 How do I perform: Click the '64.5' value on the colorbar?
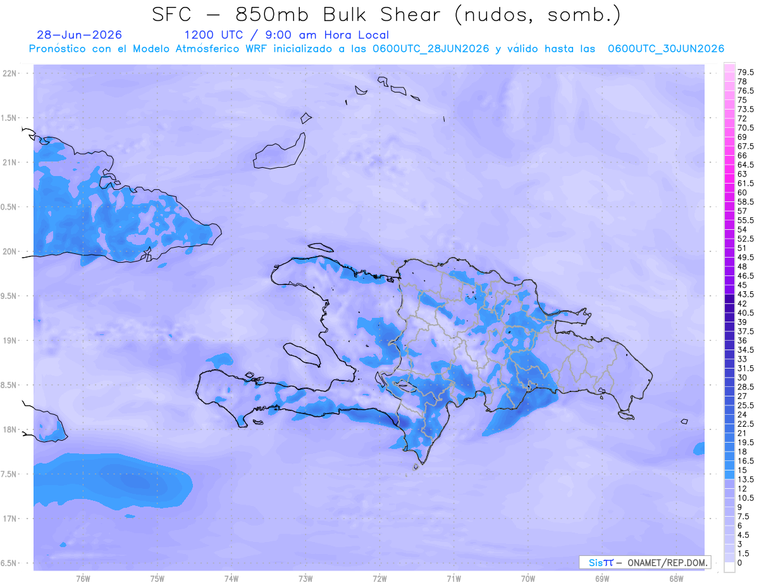(x=746, y=165)
